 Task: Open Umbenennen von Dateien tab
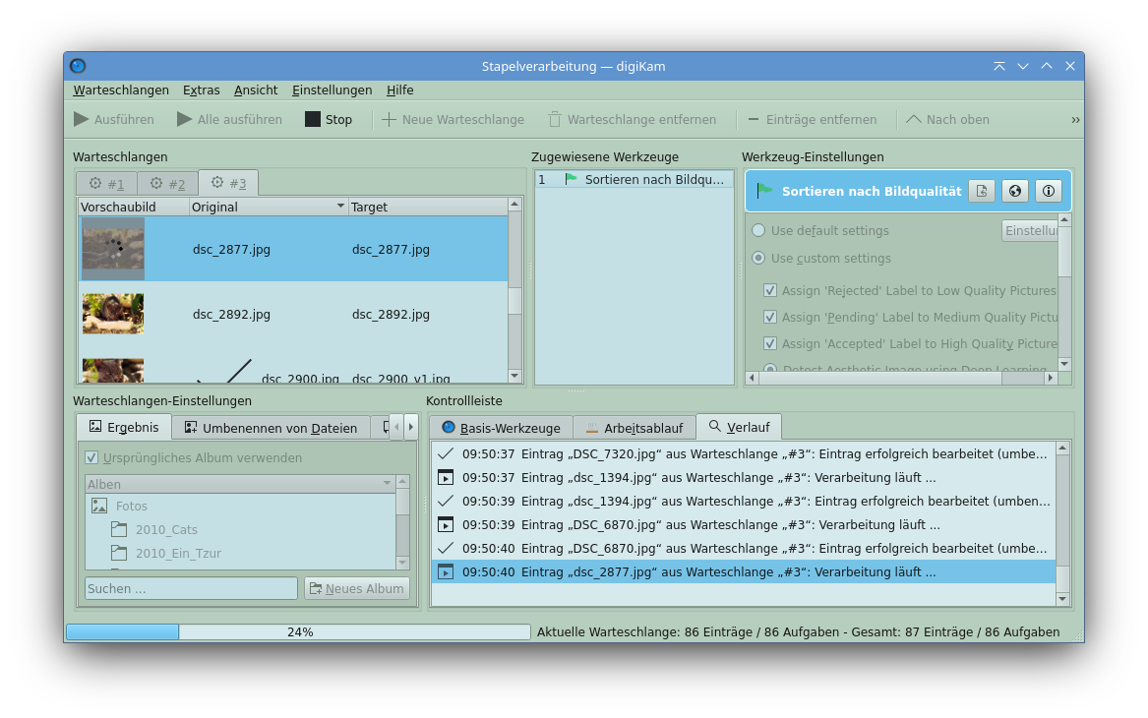pyautogui.click(x=271, y=428)
